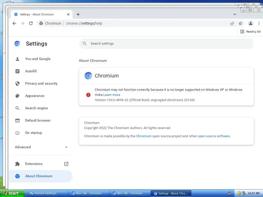263x197 pixels.
Task: Open Default browser settings
Action: pyautogui.click(x=38, y=121)
